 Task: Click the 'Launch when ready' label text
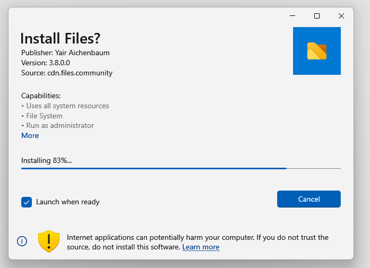click(67, 202)
